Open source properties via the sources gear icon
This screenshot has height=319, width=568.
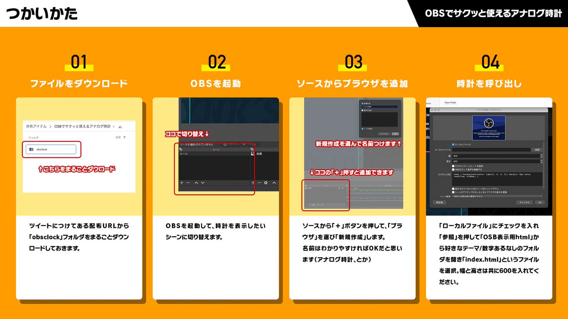tap(266, 183)
